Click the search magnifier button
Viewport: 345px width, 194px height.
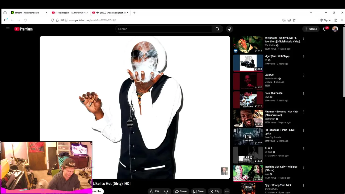217,29
